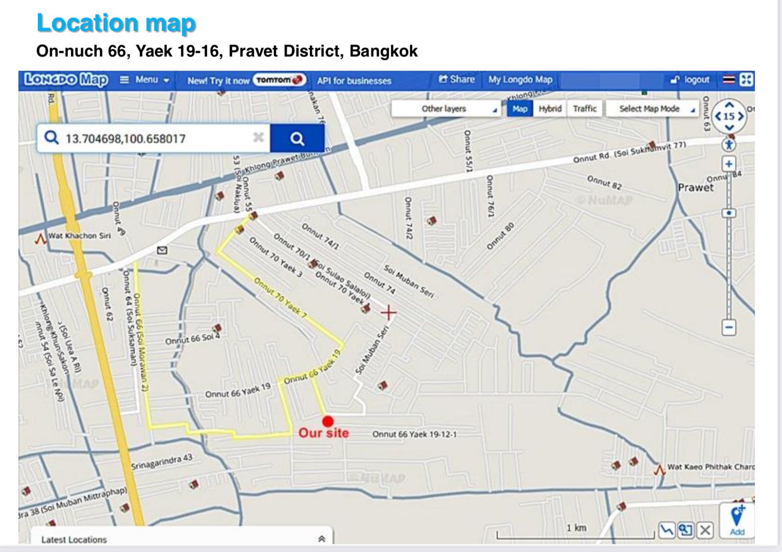Viewport: 782px width, 552px height.
Task: Clear the search text with X icon
Action: [258, 138]
